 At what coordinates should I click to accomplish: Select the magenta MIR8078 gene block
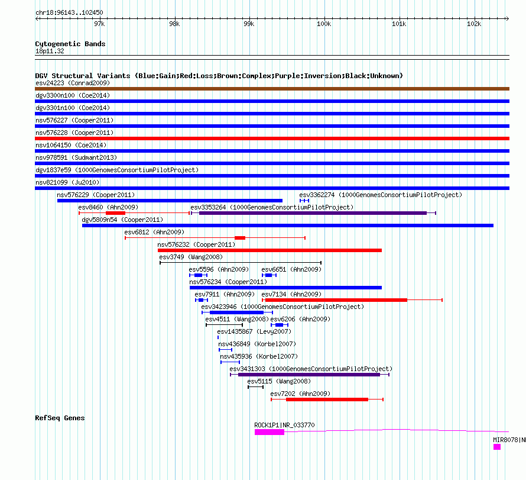(497, 447)
